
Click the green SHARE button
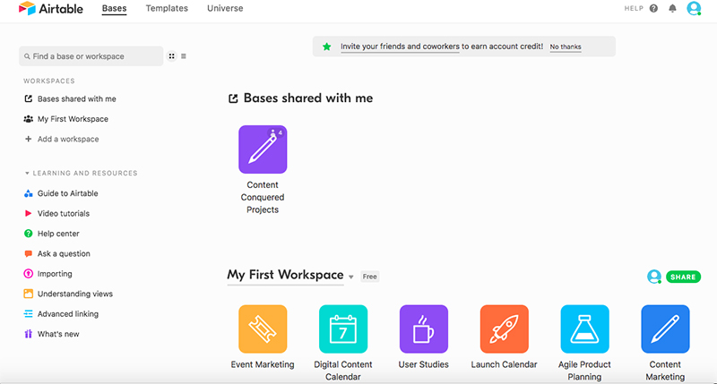(x=683, y=277)
